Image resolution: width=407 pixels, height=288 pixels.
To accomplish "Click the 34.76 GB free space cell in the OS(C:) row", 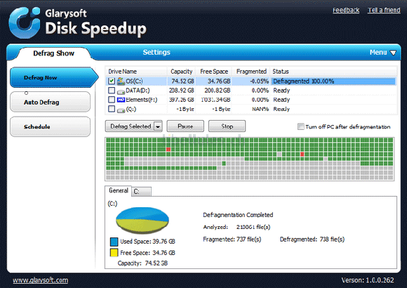I will point(218,81).
